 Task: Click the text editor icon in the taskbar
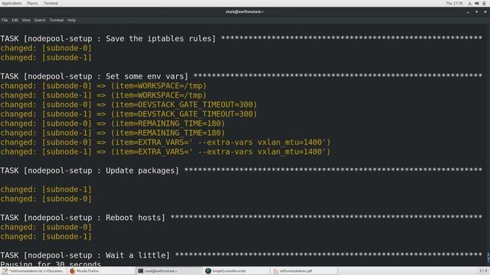click(5, 271)
